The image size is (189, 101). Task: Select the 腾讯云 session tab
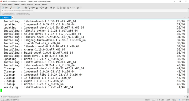(6, 18)
